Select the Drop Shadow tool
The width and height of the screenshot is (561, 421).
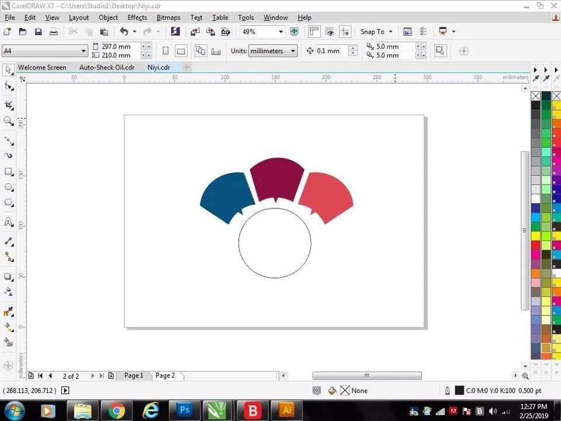(x=8, y=277)
